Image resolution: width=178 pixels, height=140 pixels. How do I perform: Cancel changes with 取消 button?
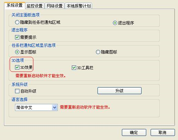pyautogui.click(x=163, y=132)
